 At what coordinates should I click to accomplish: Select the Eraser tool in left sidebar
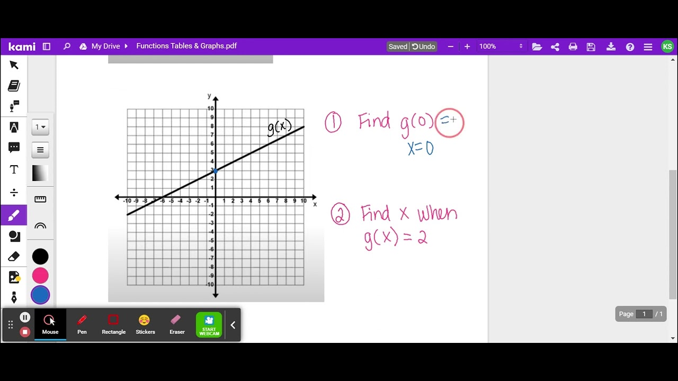pyautogui.click(x=14, y=257)
